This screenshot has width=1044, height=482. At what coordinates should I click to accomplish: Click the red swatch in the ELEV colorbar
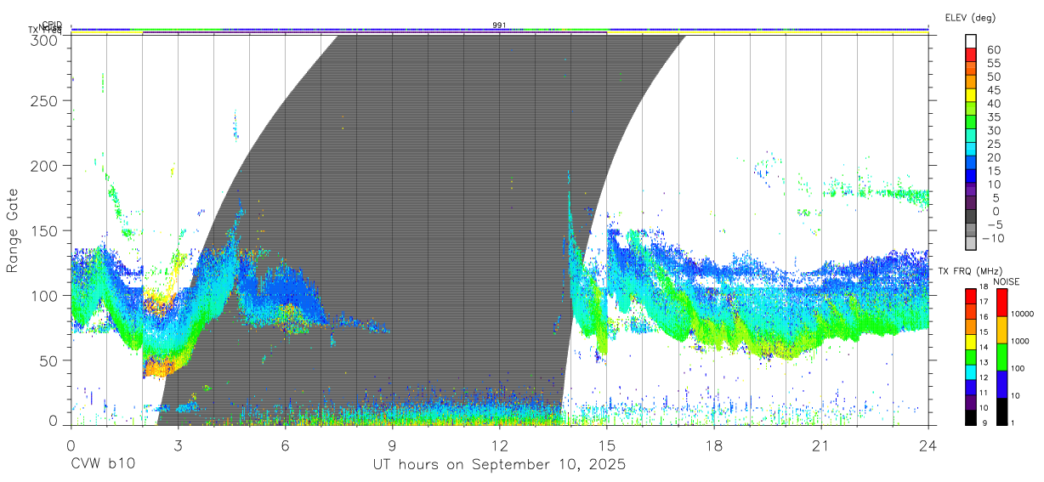point(971,54)
